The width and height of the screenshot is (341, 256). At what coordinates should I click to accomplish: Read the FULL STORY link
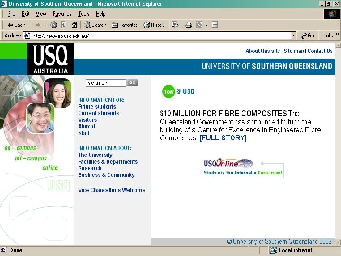(x=223, y=138)
